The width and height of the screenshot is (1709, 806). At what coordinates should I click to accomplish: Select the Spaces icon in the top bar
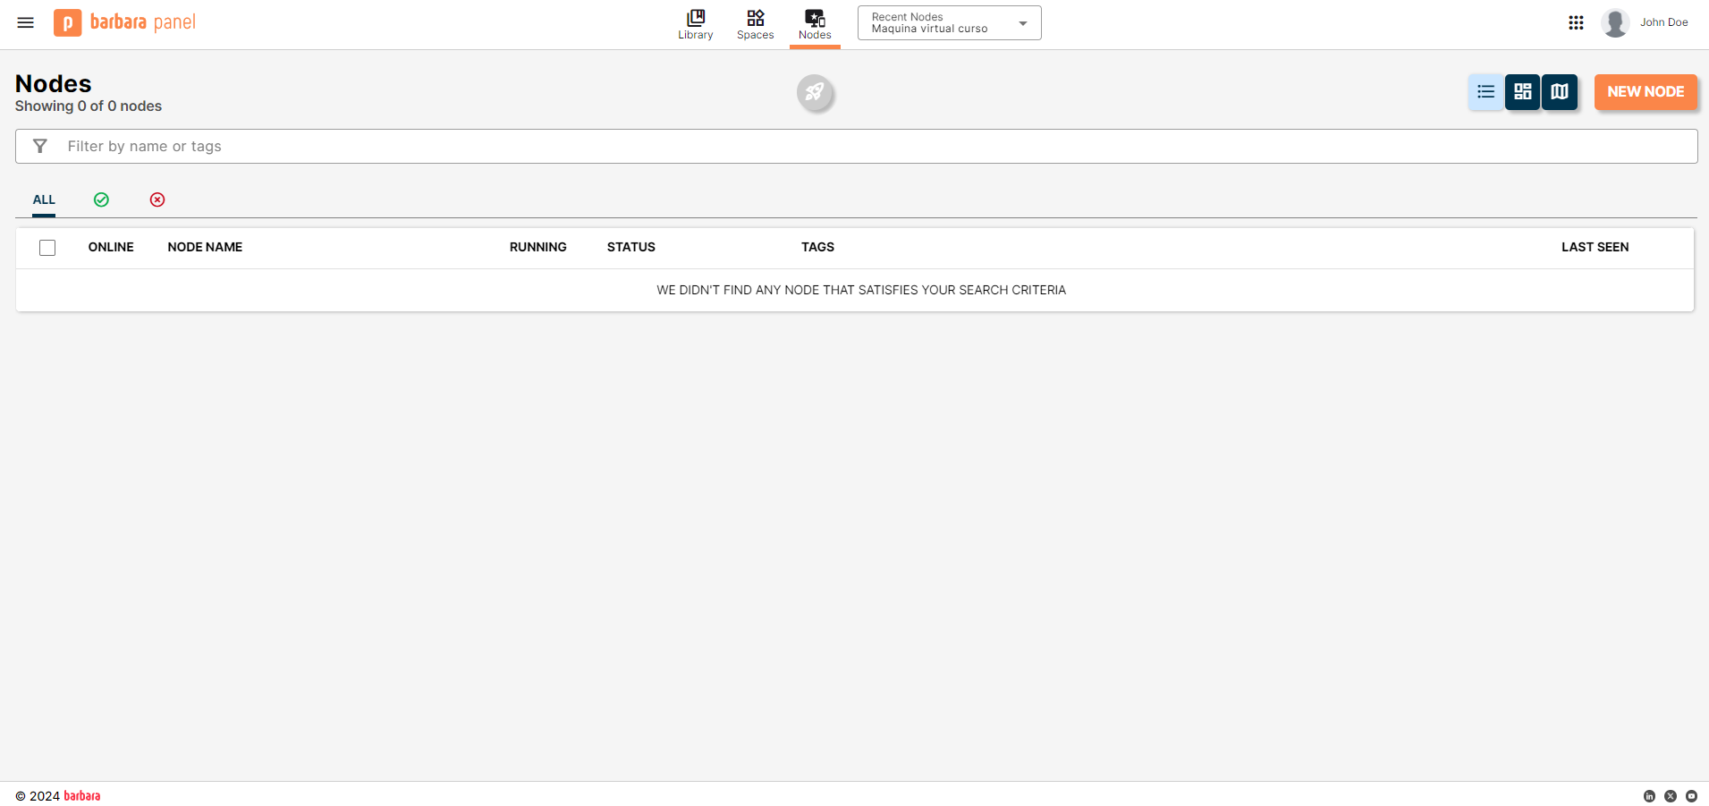tap(755, 22)
